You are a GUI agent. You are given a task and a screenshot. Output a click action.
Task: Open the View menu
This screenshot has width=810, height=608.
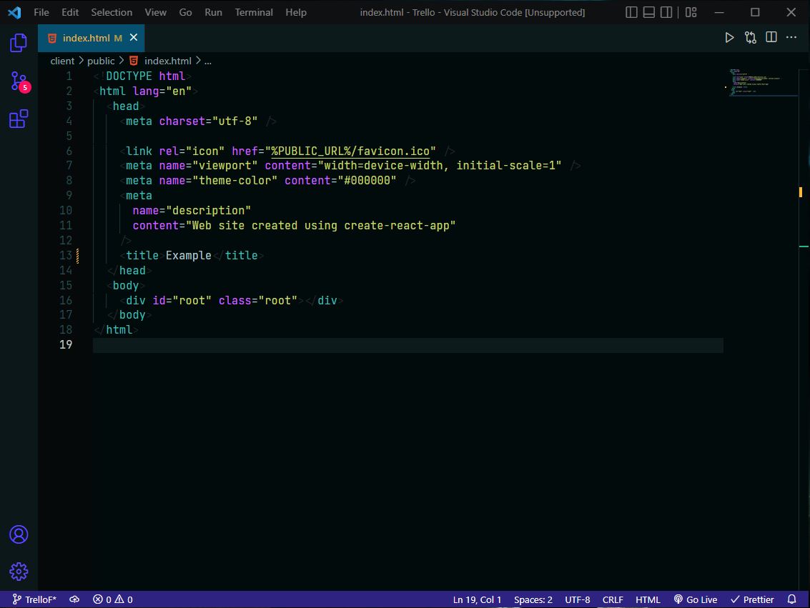(x=155, y=12)
